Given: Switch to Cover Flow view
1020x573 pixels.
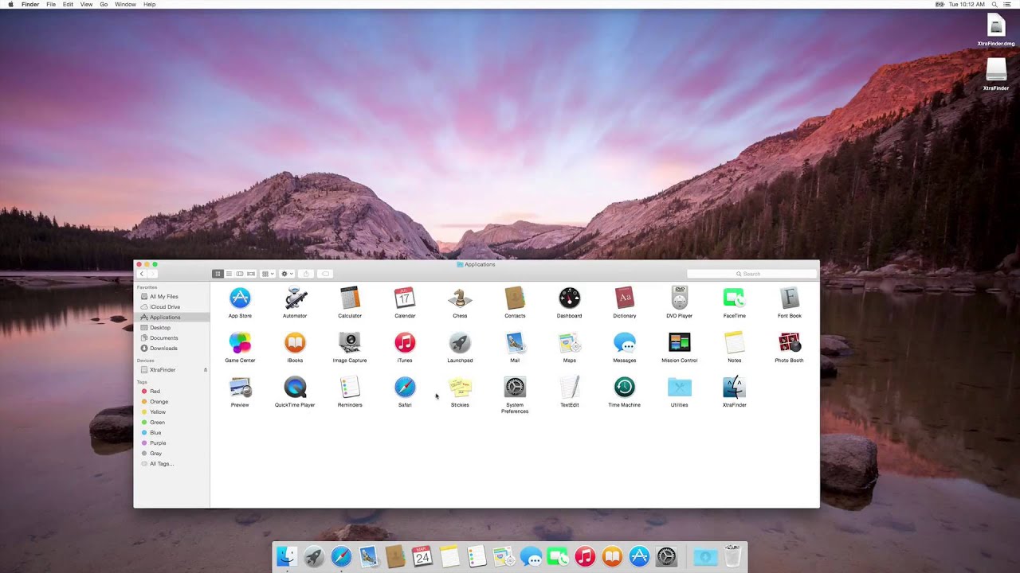Looking at the screenshot, I should [251, 274].
